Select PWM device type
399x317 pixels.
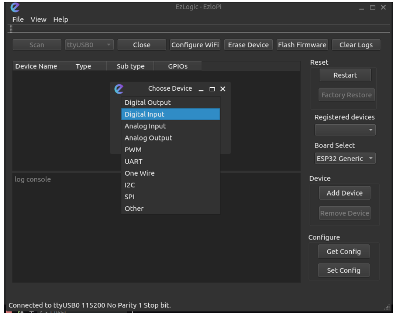pyautogui.click(x=171, y=150)
